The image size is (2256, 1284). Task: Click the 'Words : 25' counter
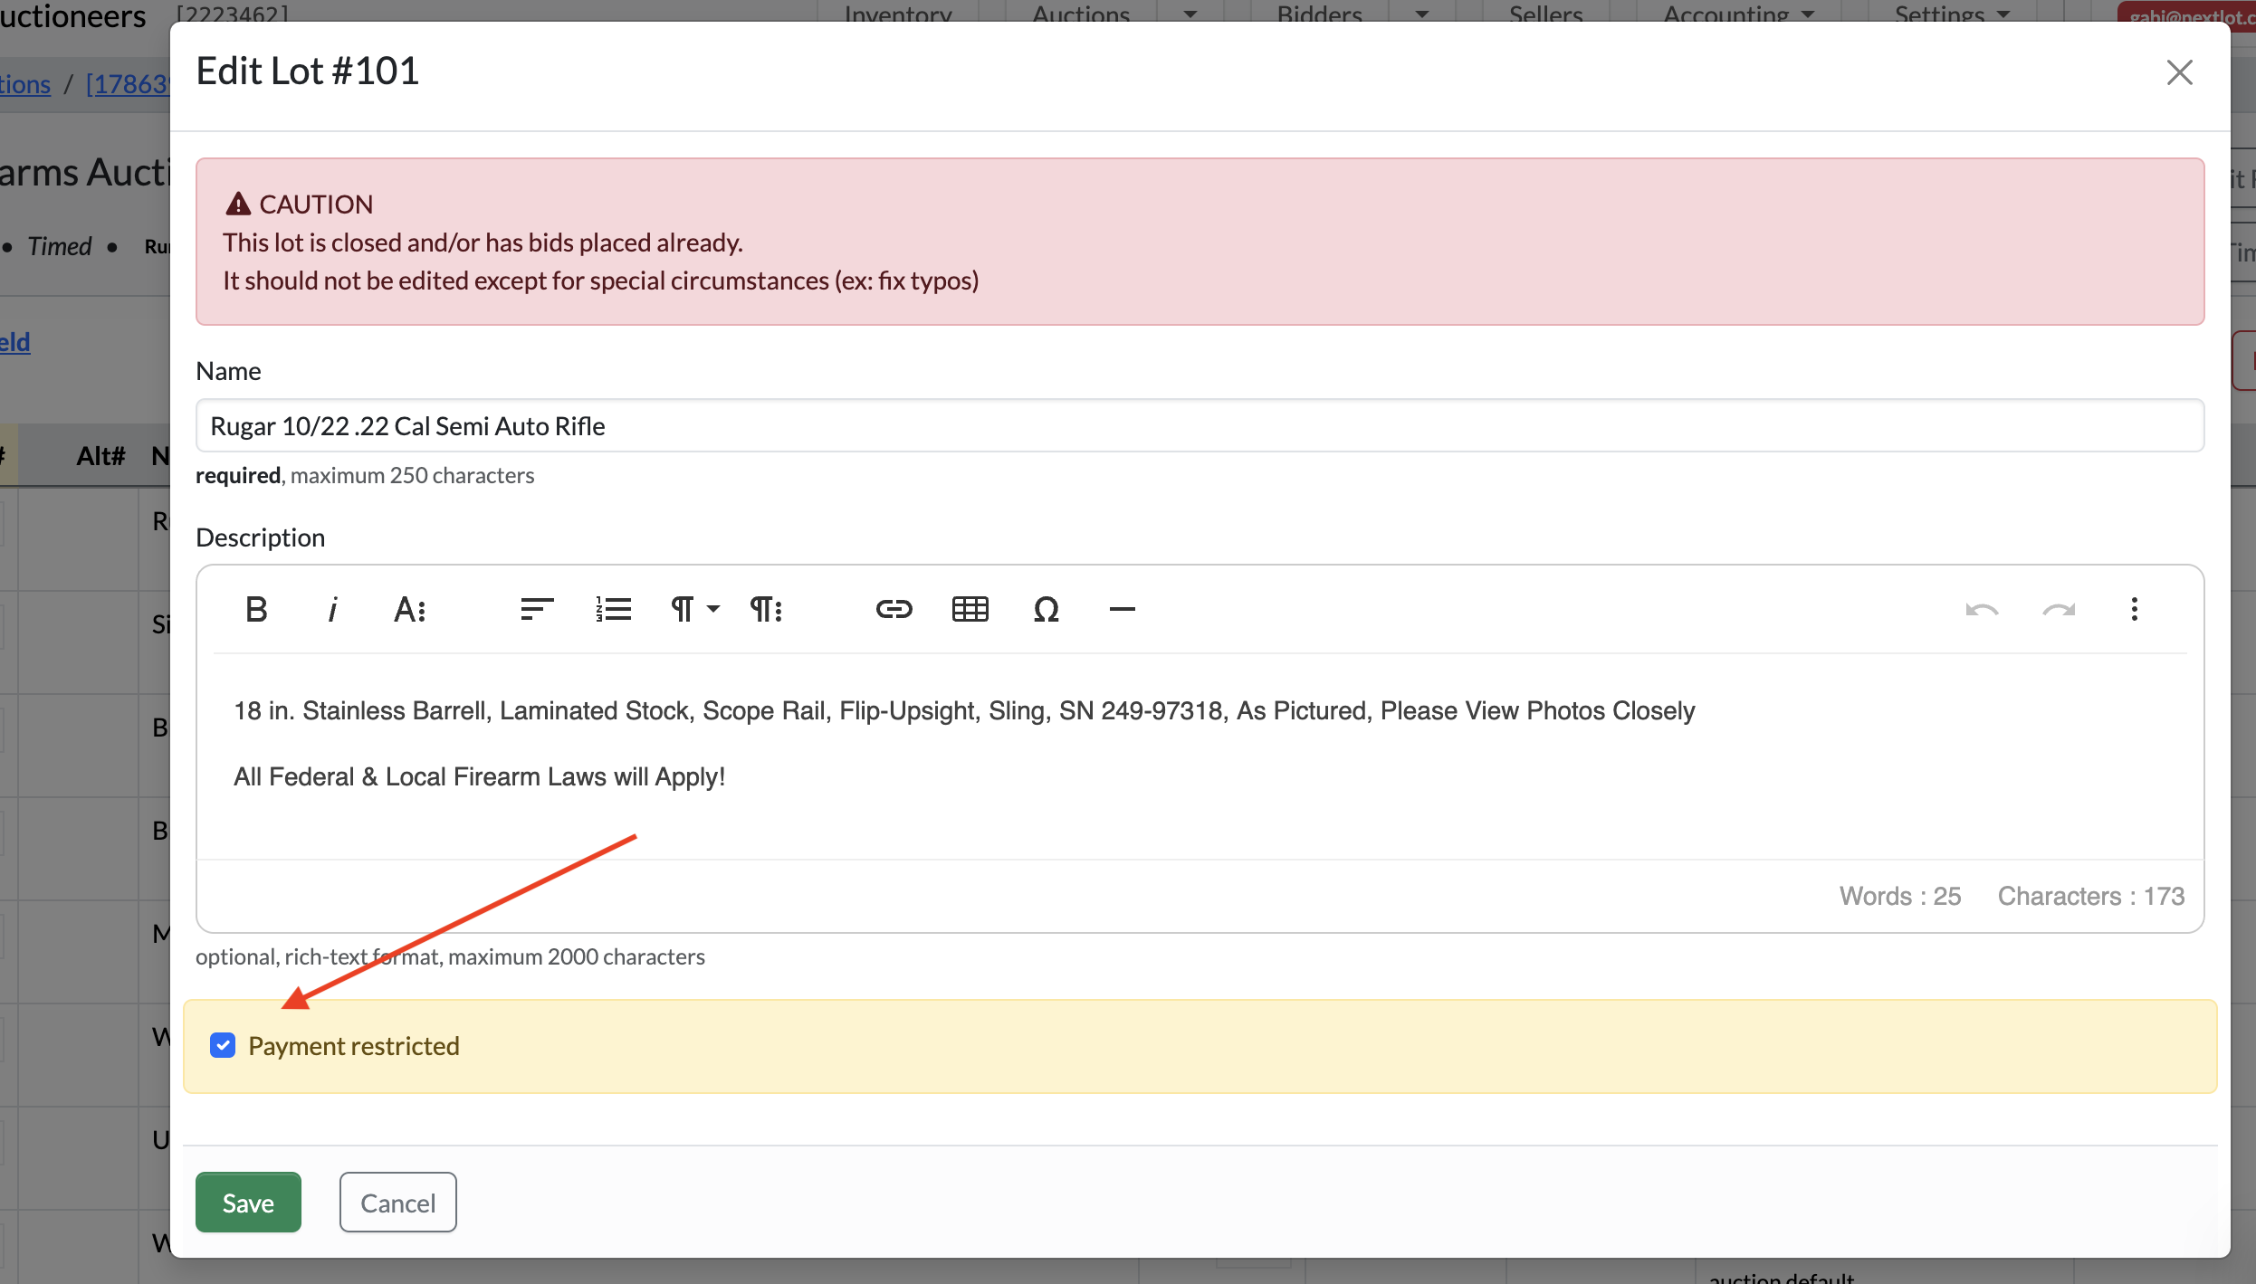(1899, 896)
